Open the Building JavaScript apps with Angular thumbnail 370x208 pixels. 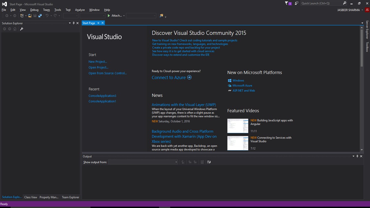point(238,126)
